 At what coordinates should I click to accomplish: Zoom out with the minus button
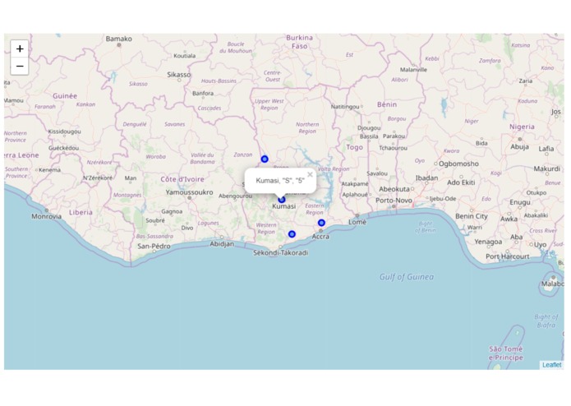click(x=20, y=67)
